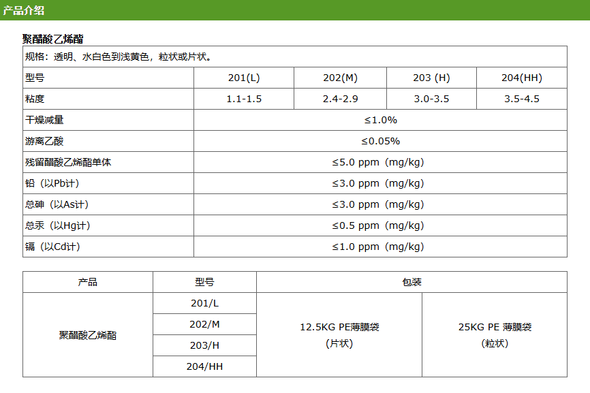Click the 12.5KG PE薄膜袋 packaging cell
This screenshot has height=393, width=590.
[339, 334]
